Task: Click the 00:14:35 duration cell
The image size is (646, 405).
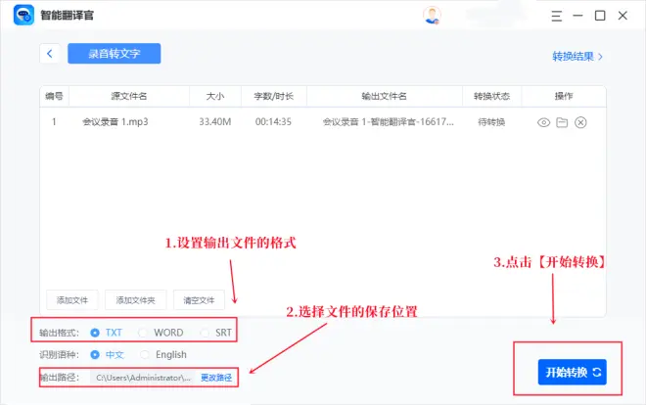Action: (x=273, y=122)
